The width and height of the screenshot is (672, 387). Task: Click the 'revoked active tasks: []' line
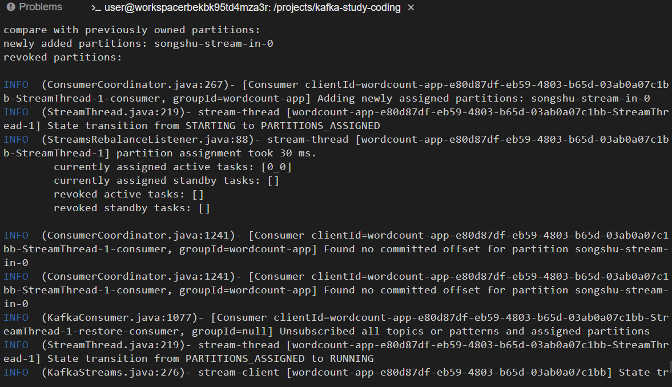(128, 194)
